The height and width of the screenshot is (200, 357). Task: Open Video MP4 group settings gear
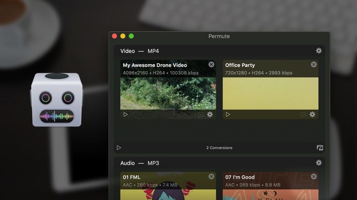[319, 50]
